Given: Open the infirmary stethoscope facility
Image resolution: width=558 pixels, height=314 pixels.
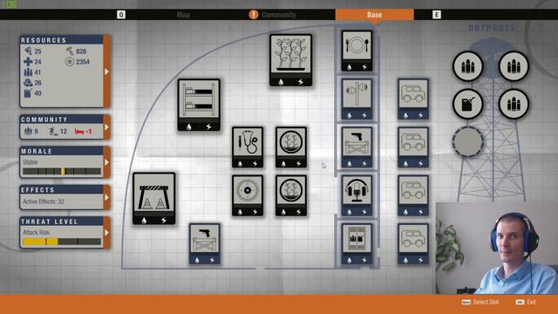Looking at the screenshot, I should pyautogui.click(x=248, y=147).
